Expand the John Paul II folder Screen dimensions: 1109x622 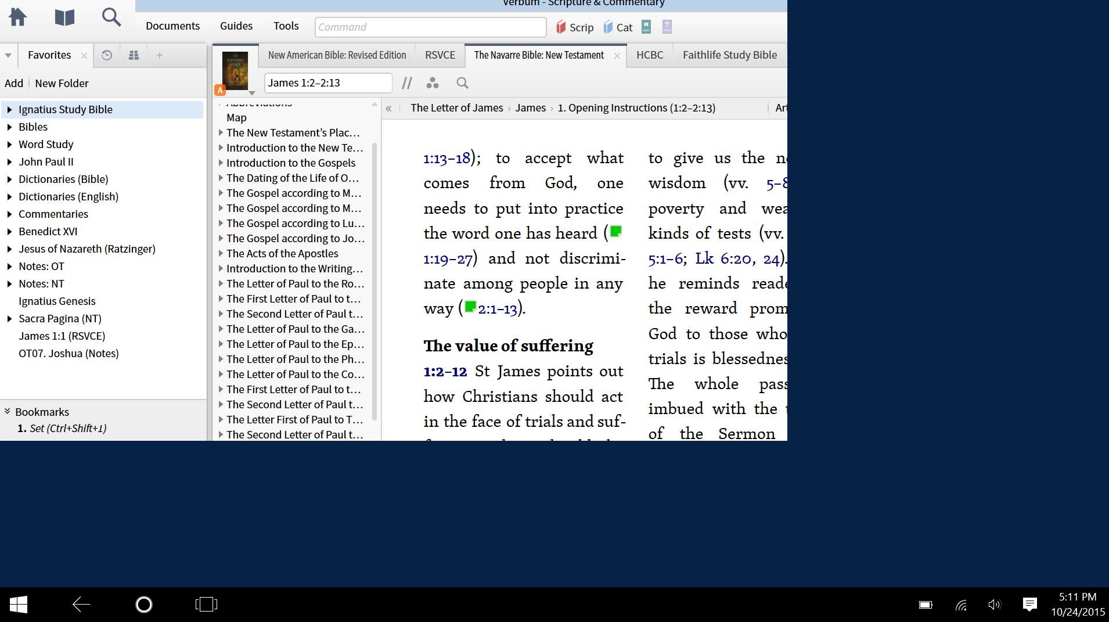pos(9,161)
